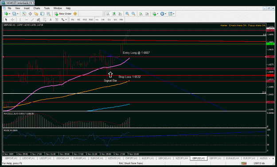The width and height of the screenshot is (277, 167).
Task: Switch to the USDJPY,H1 chart tab
Action: 45,158
